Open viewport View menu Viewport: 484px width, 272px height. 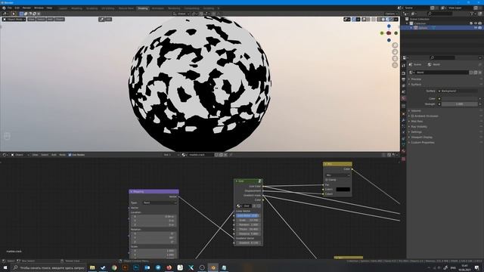point(32,19)
